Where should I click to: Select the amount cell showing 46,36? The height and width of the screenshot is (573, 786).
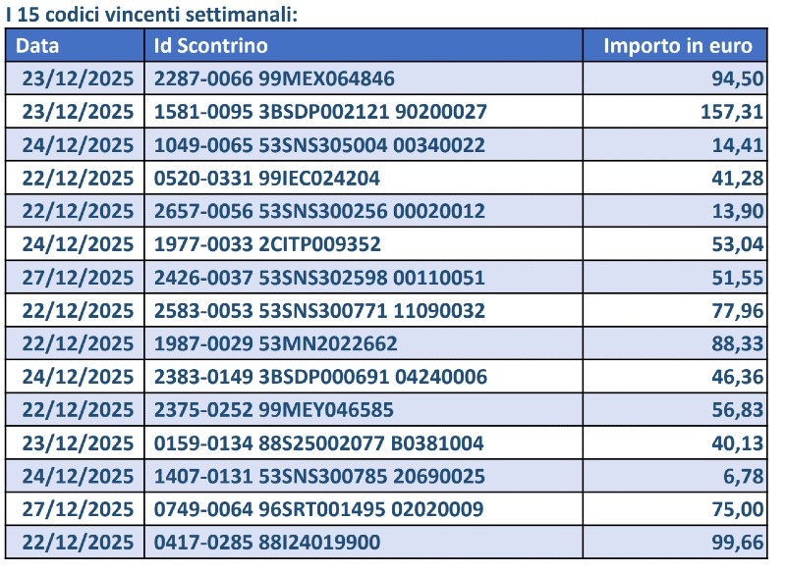738,377
